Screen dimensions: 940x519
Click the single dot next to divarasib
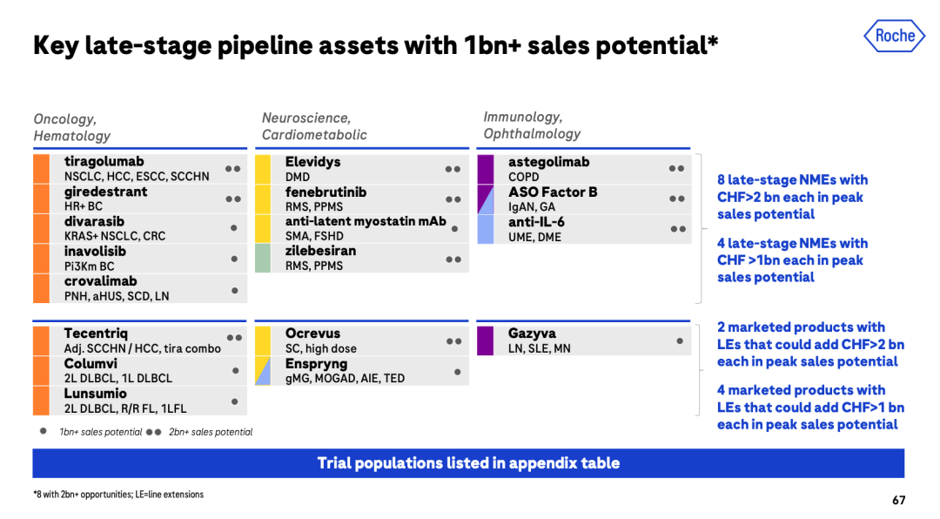(234, 228)
